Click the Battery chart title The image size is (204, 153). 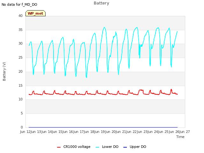tap(101, 3)
